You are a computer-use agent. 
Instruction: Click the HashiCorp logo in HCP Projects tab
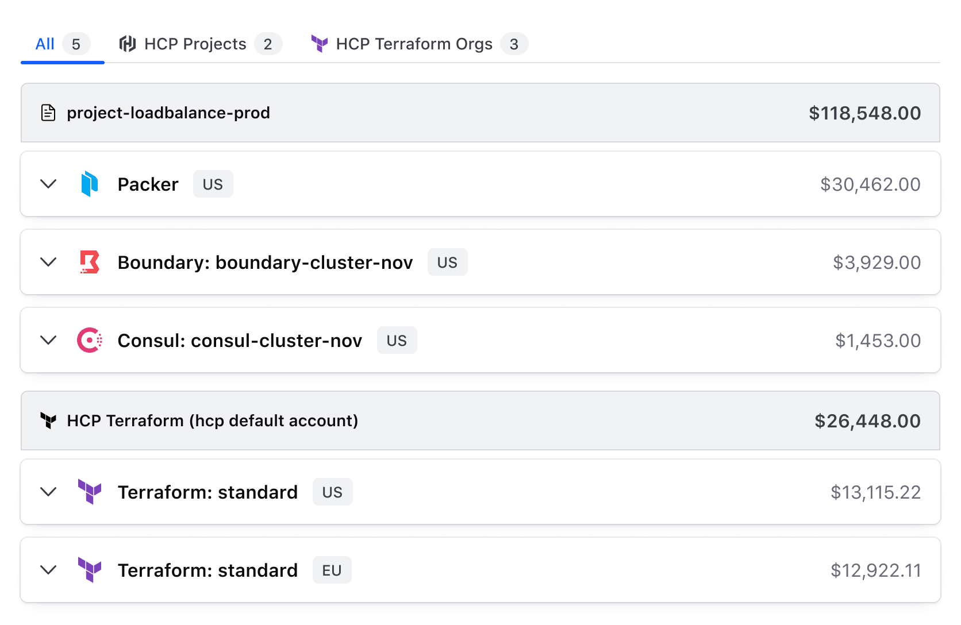[x=127, y=44]
